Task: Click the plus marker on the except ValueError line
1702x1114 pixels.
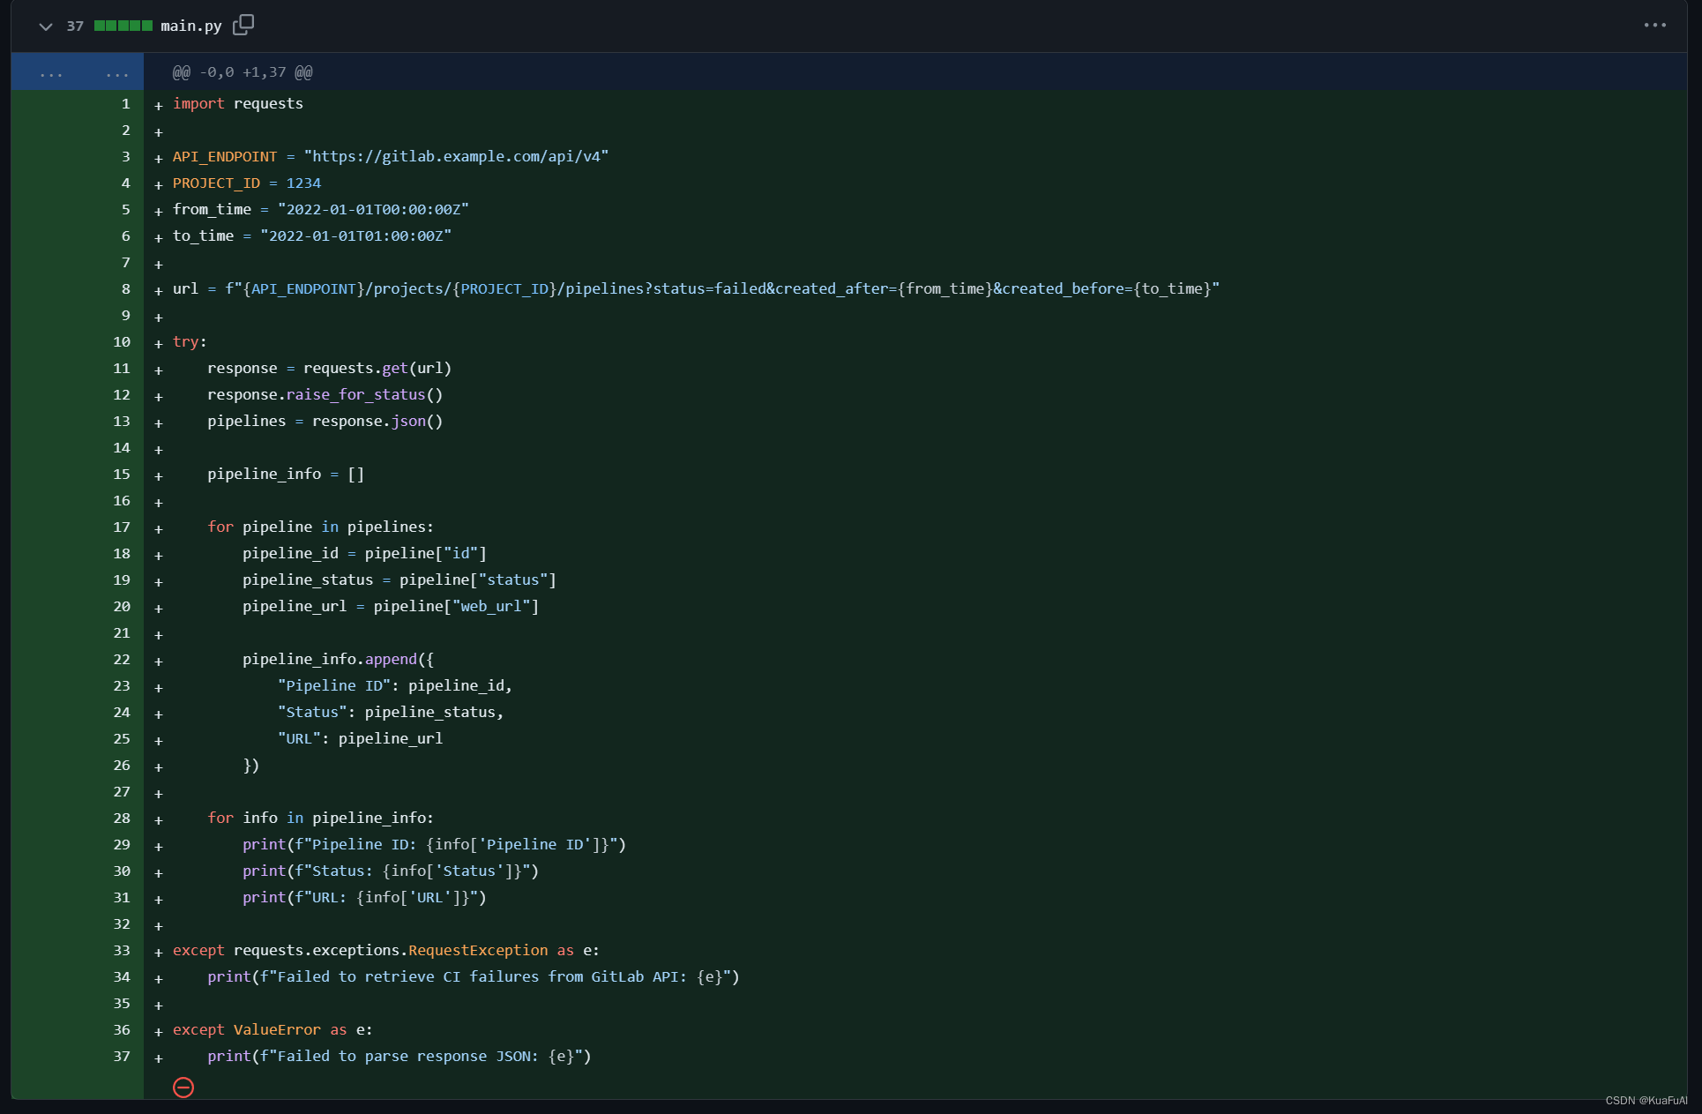Action: 159,1032
